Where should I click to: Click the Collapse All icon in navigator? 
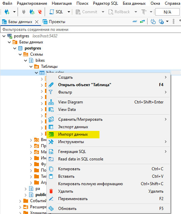[135, 21]
